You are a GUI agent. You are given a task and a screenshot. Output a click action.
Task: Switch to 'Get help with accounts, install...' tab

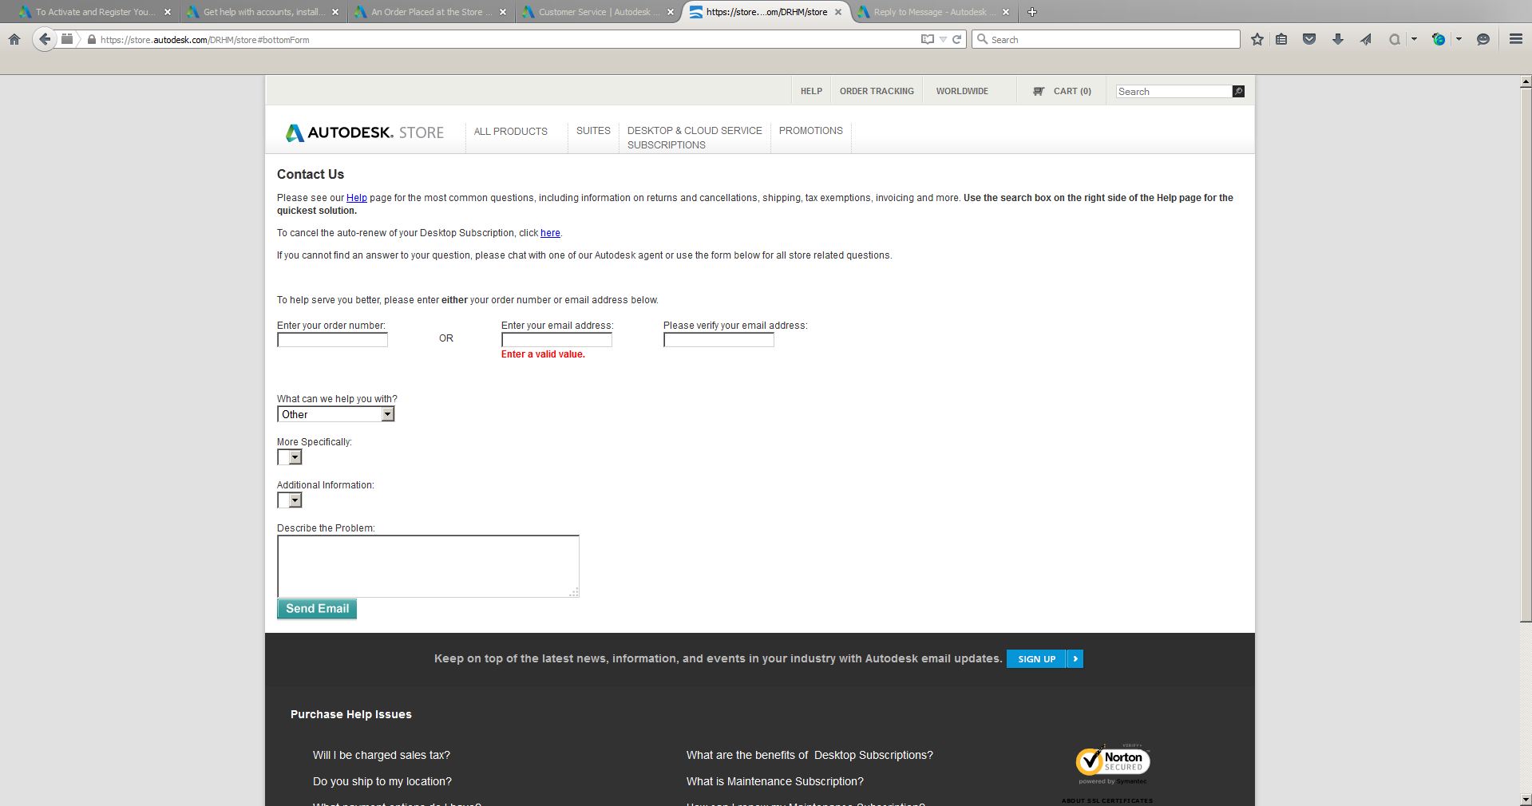tap(262, 12)
